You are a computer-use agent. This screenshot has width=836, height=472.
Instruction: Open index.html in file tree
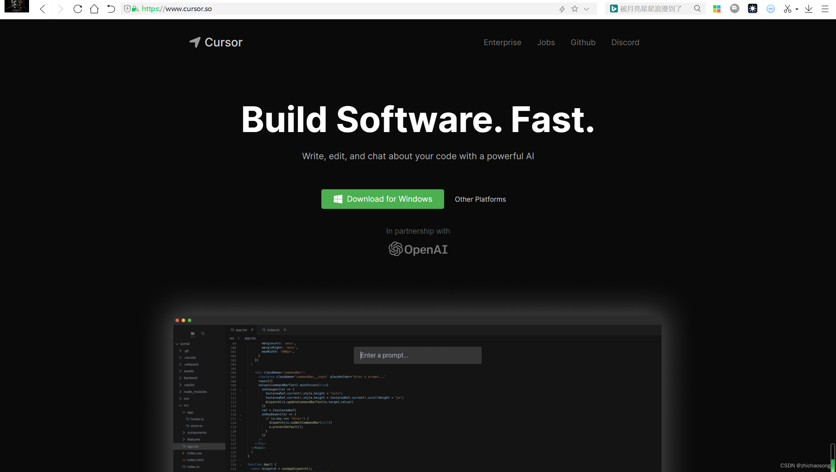coord(193,460)
